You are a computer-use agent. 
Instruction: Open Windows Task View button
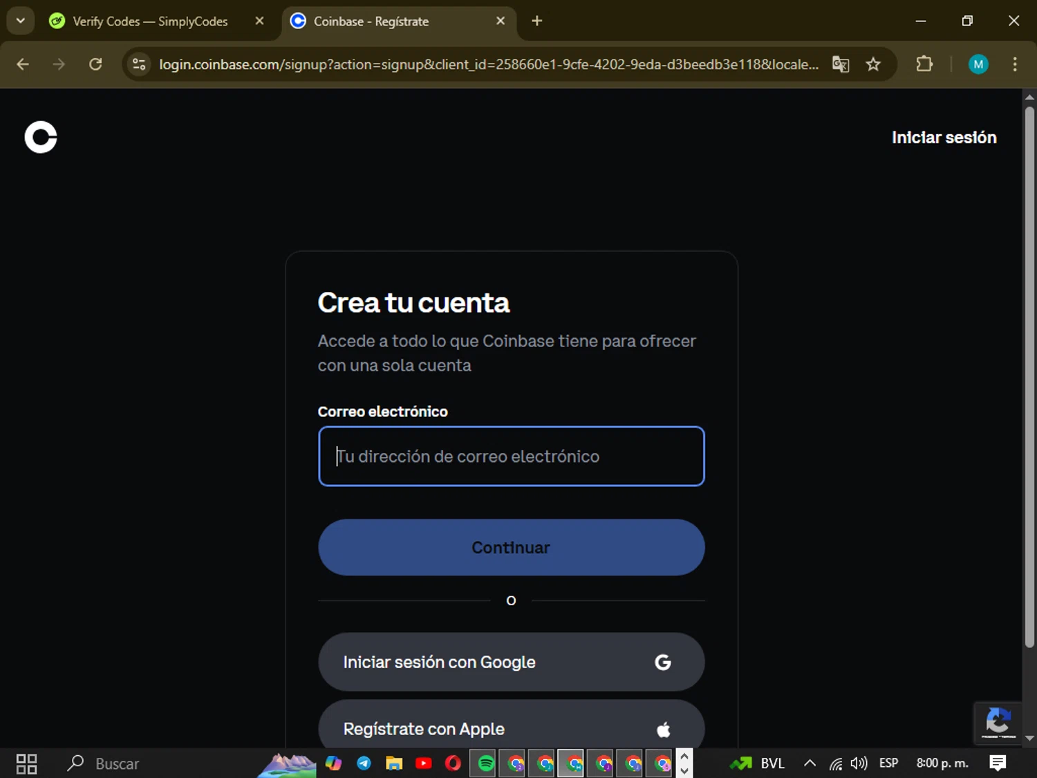point(26,763)
